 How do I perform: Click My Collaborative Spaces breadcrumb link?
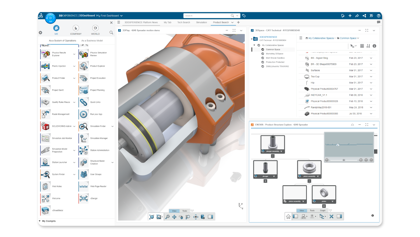pos(321,38)
